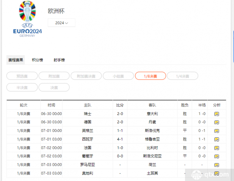The height and width of the screenshot is (181, 234).
Task: Click the 0 -1 half-time score for 英格兰
Action: [202, 131]
